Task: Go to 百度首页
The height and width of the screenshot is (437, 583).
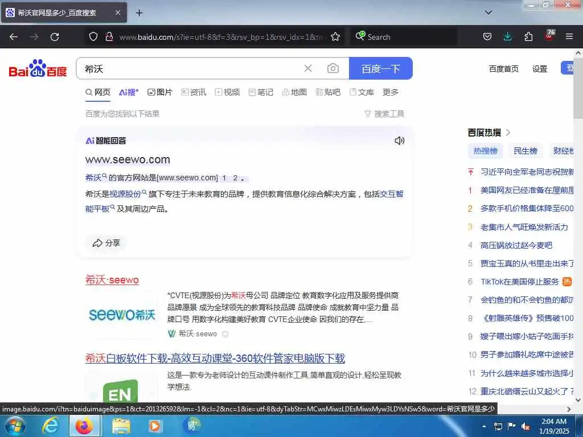Action: pos(503,69)
